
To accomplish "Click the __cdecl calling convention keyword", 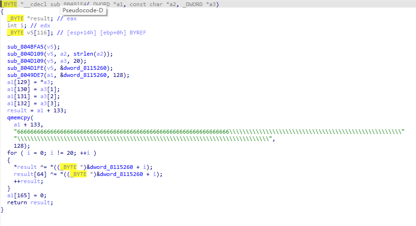I will pos(35,4).
